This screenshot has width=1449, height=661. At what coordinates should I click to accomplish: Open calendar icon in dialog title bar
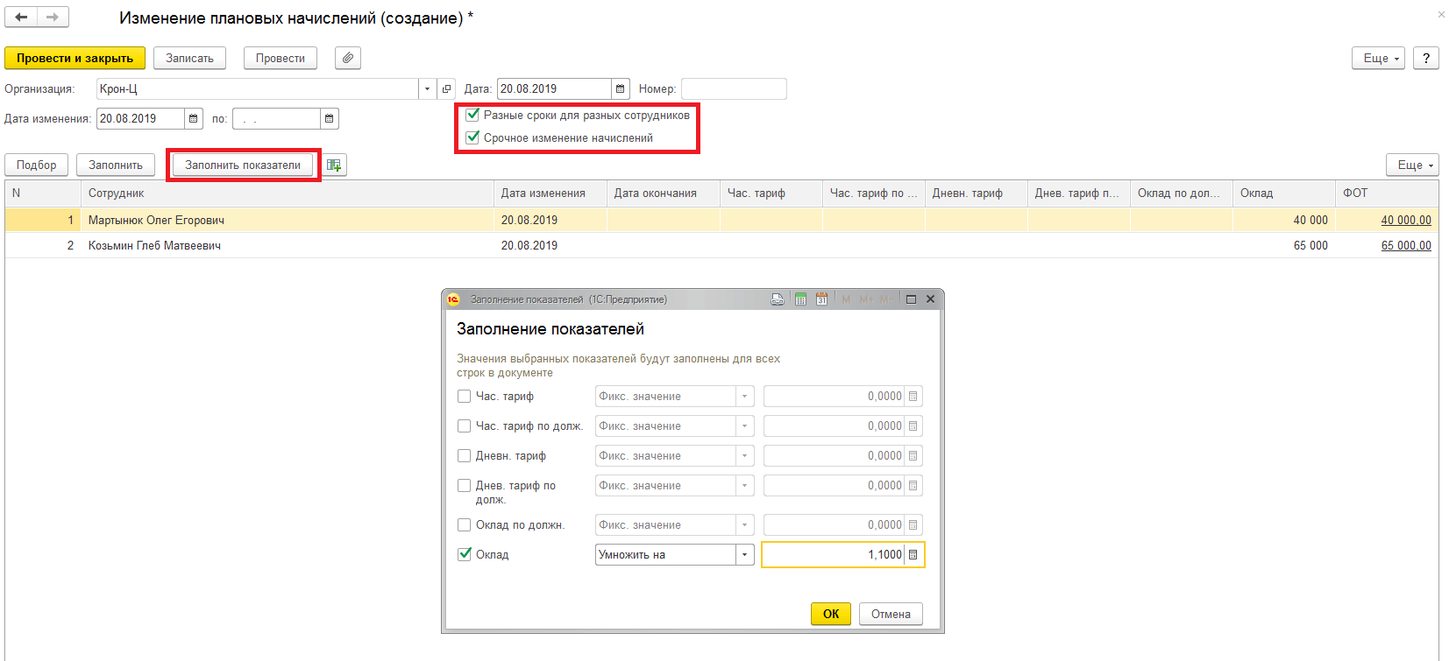click(821, 299)
